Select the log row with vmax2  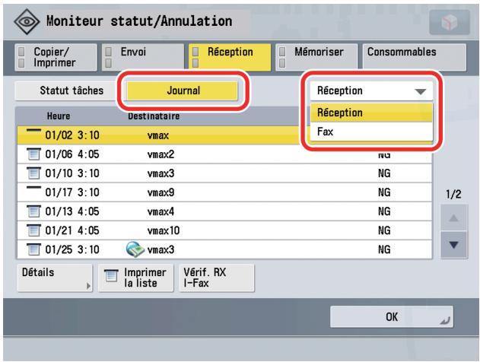[224, 154]
